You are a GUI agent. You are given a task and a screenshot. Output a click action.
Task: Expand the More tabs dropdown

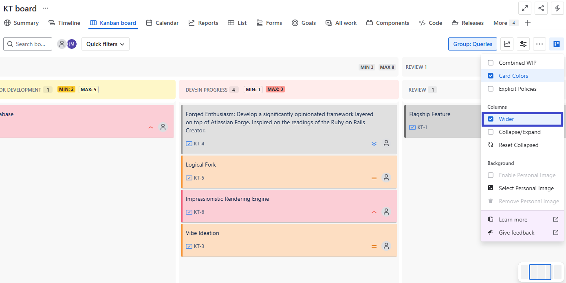click(x=505, y=23)
